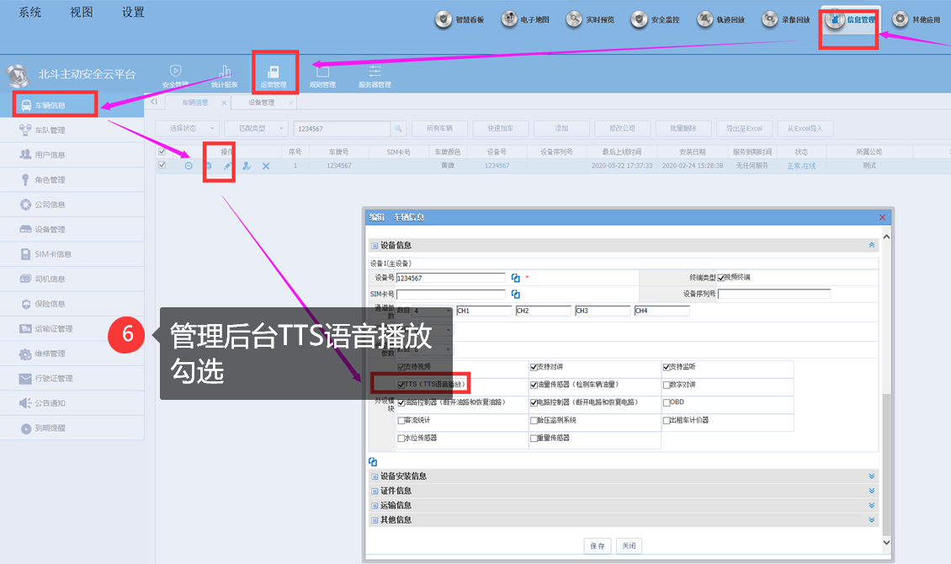Image resolution: width=951 pixels, height=564 pixels.
Task: Click the pencil edit icon in vehicle row
Action: [226, 166]
